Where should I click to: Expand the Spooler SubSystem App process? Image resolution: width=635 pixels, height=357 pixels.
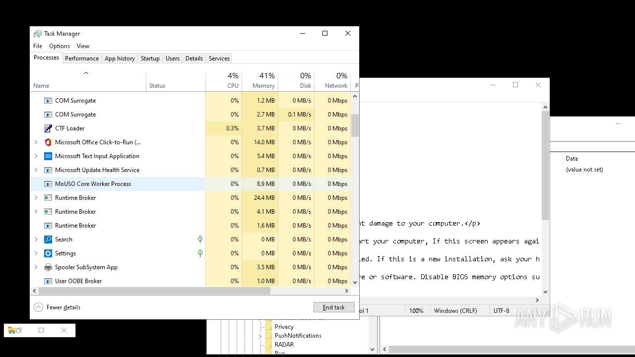point(36,267)
